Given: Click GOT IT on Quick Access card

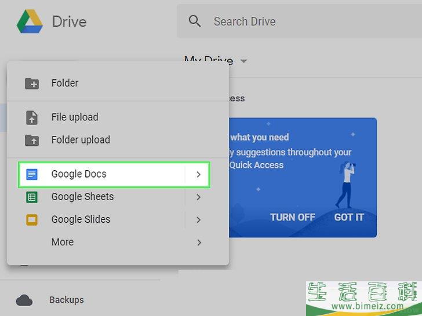Looking at the screenshot, I should pyautogui.click(x=349, y=217).
